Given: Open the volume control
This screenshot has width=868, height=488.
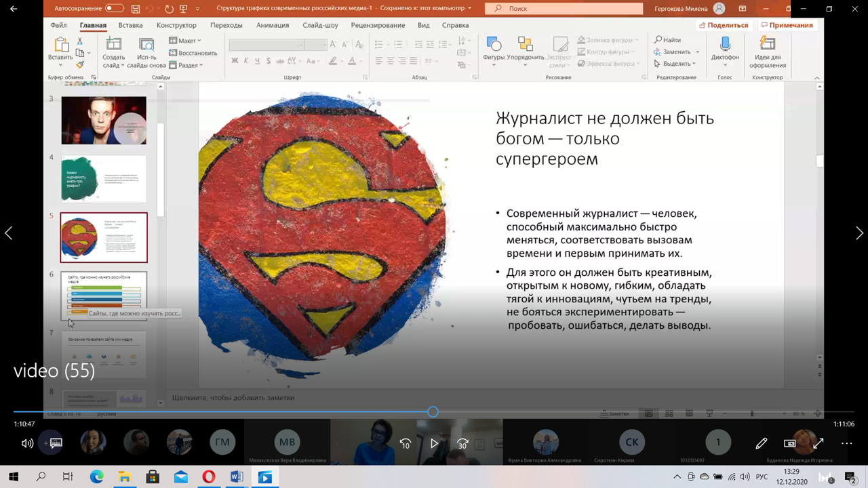Looking at the screenshot, I should [x=27, y=443].
